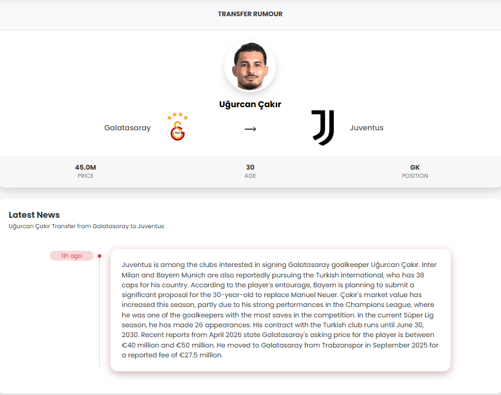Open the Juventus interest news card
The height and width of the screenshot is (395, 501).
point(280,310)
